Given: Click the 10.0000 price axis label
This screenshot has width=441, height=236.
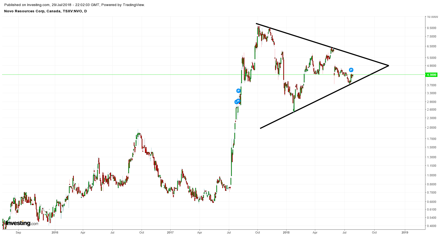Looking at the screenshot, I should click(x=432, y=17).
